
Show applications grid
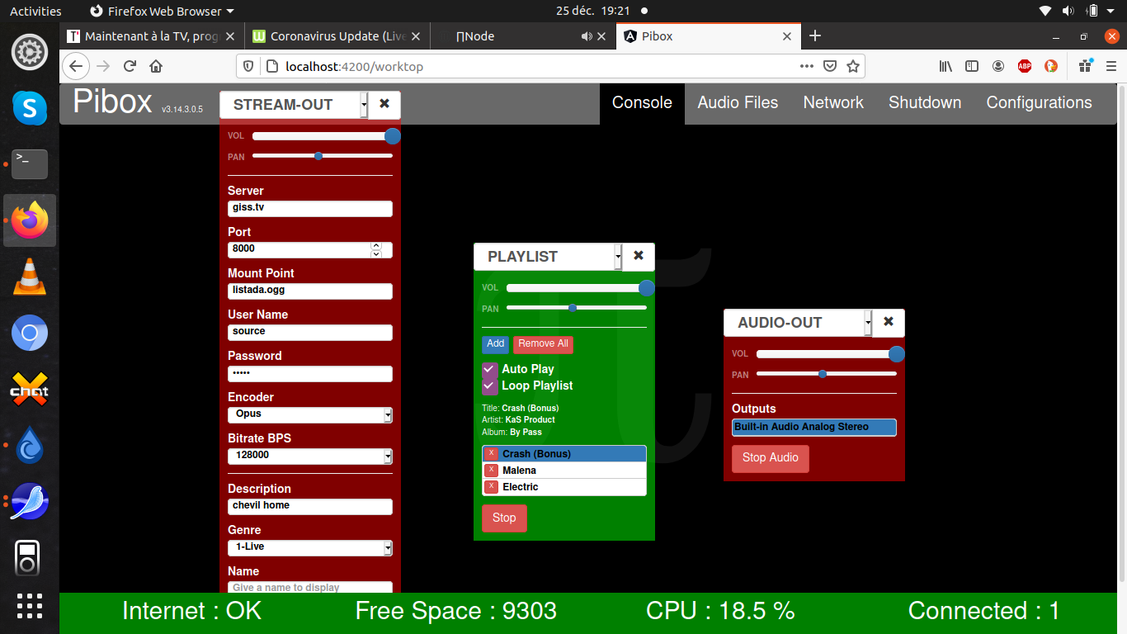[x=30, y=606]
